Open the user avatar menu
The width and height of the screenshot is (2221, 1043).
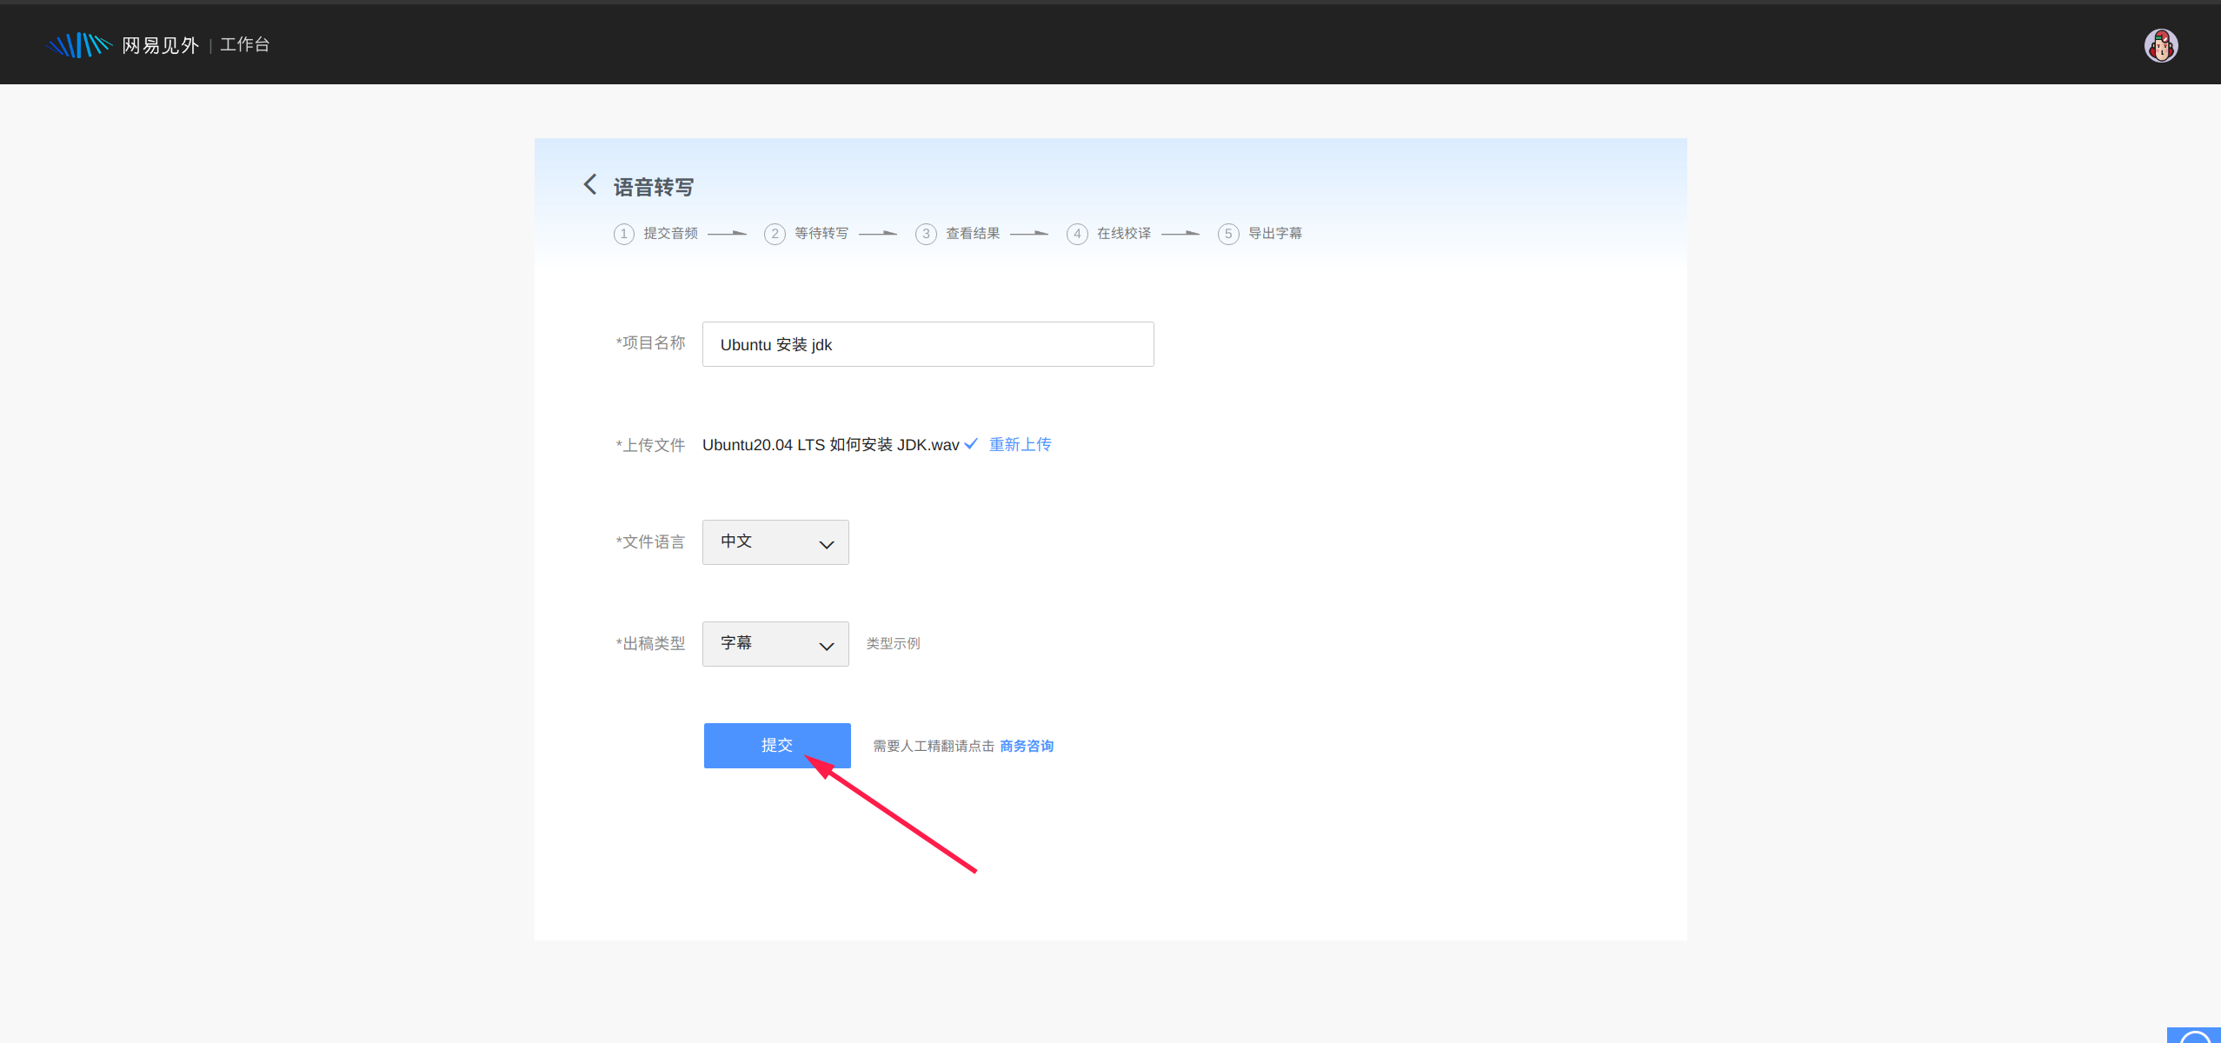click(2160, 45)
